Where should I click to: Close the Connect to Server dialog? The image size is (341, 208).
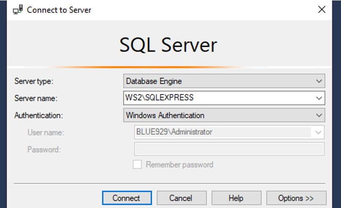321,10
